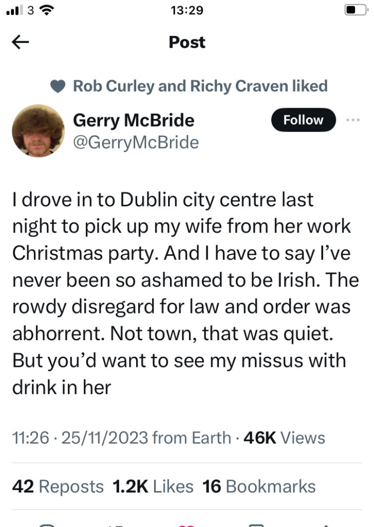View the 1.2K Likes list
Image resolution: width=374 pixels, height=527 pixels.
[153, 486]
